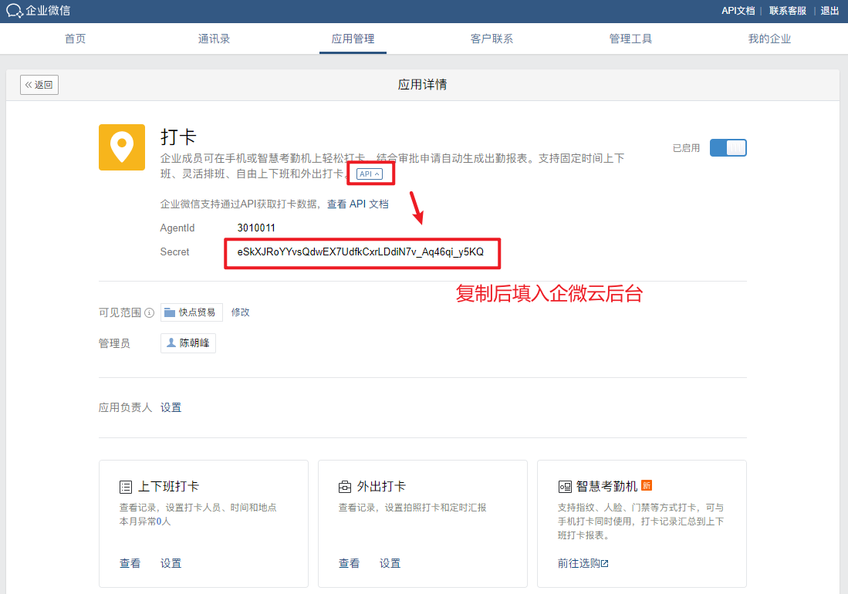Collapse the API details expander
The width and height of the screenshot is (848, 594).
click(370, 174)
